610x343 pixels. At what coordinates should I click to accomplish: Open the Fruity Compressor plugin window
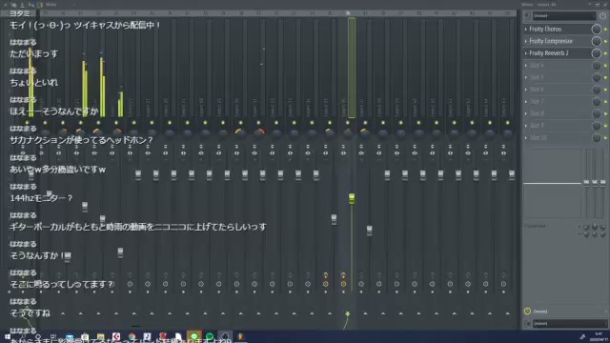point(551,41)
